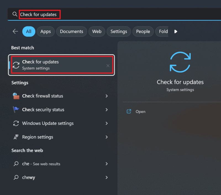Click the large blue Check for updates icon

[180, 61]
